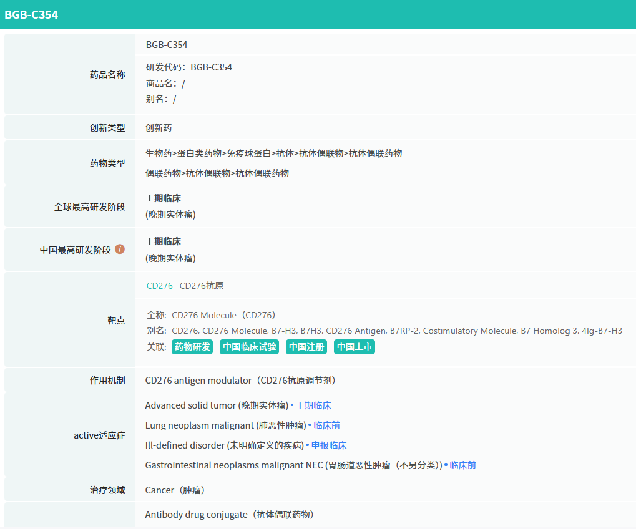Open Ⅰ期临床 link after Advanced solid tumor

pyautogui.click(x=314, y=405)
